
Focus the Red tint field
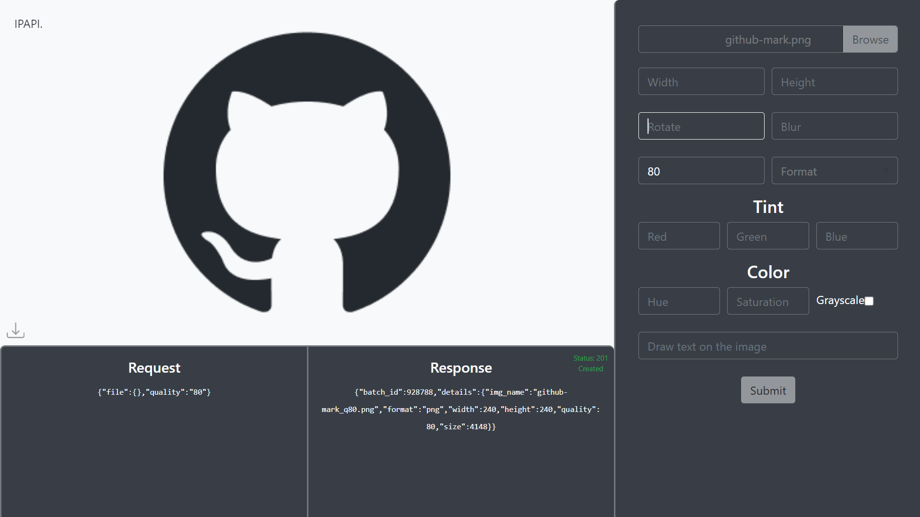click(679, 236)
